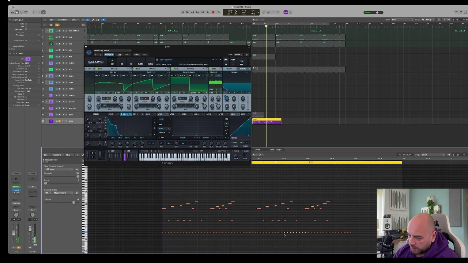The height and width of the screenshot is (263, 468).
Task: Select the next Serum preset arrow
Action: click(x=220, y=60)
